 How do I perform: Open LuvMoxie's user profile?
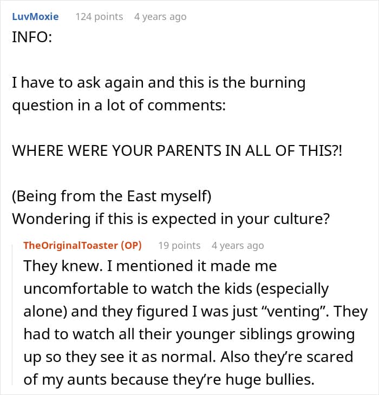coord(35,17)
